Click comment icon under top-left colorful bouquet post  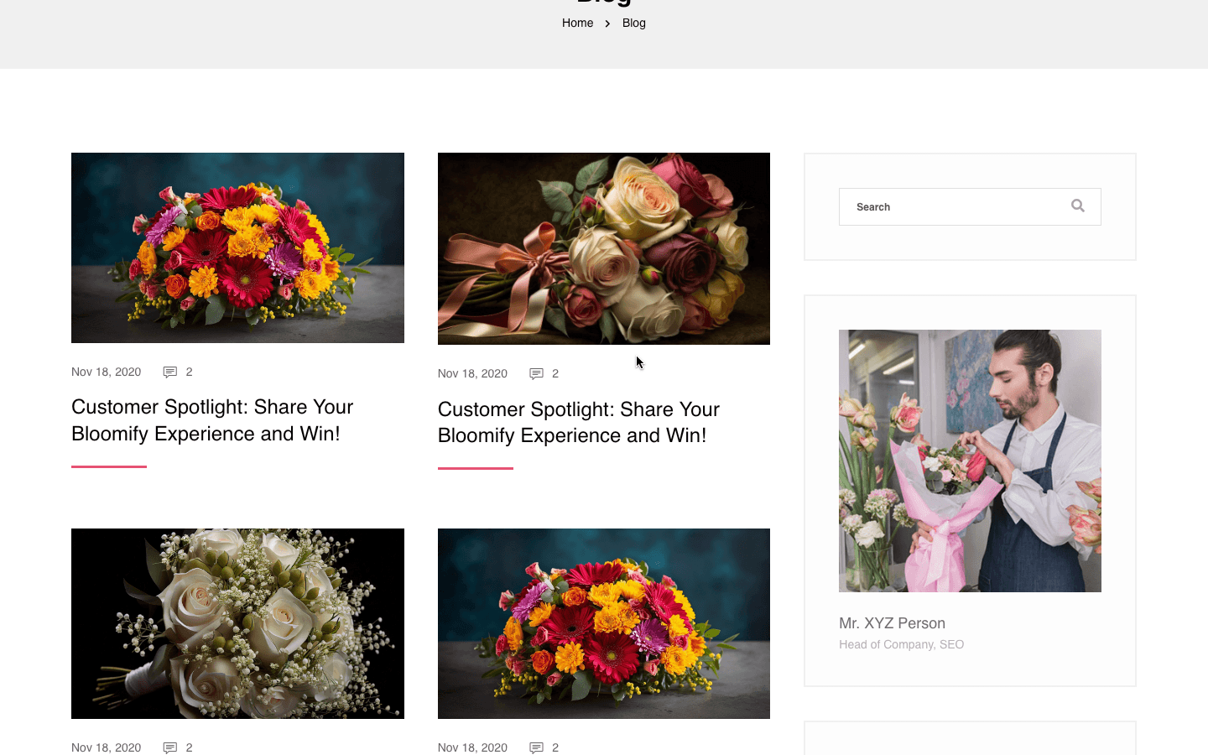click(170, 372)
